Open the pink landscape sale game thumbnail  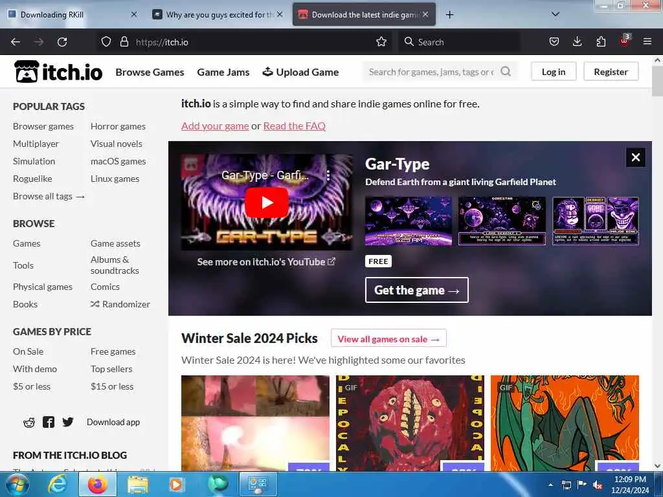click(255, 423)
